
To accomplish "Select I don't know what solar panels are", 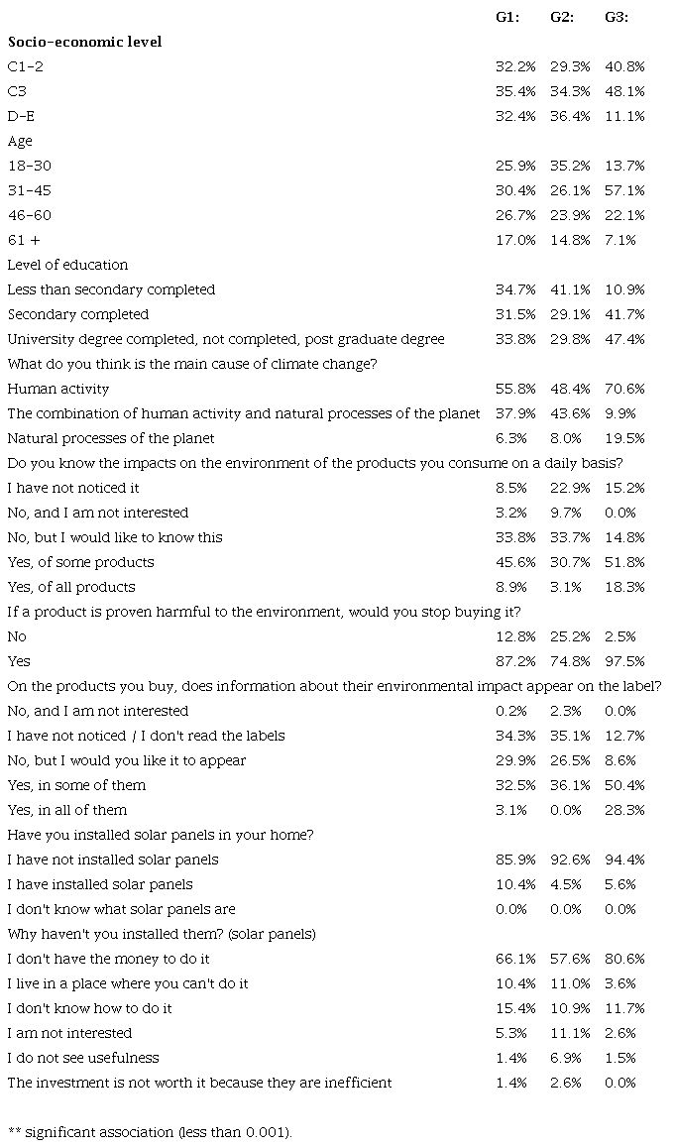I will [121, 909].
